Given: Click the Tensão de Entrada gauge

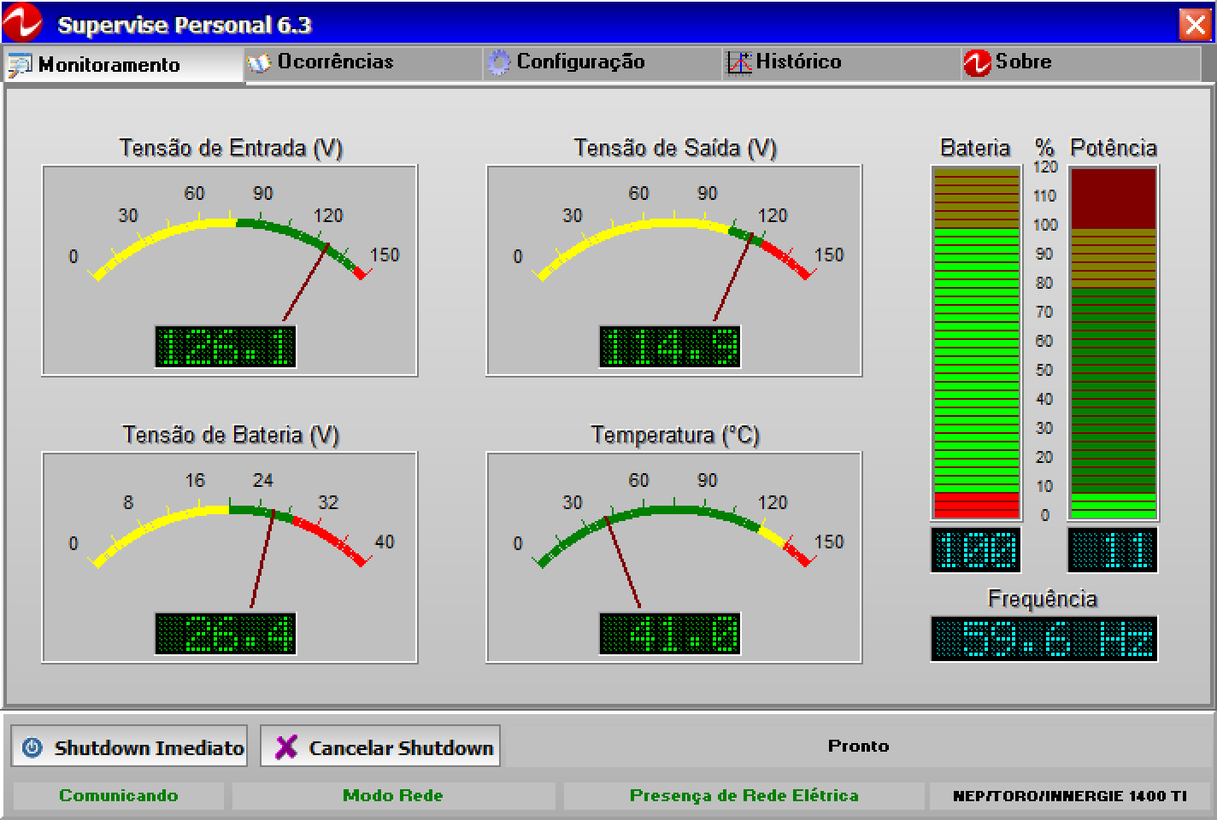Looking at the screenshot, I should click(x=229, y=270).
